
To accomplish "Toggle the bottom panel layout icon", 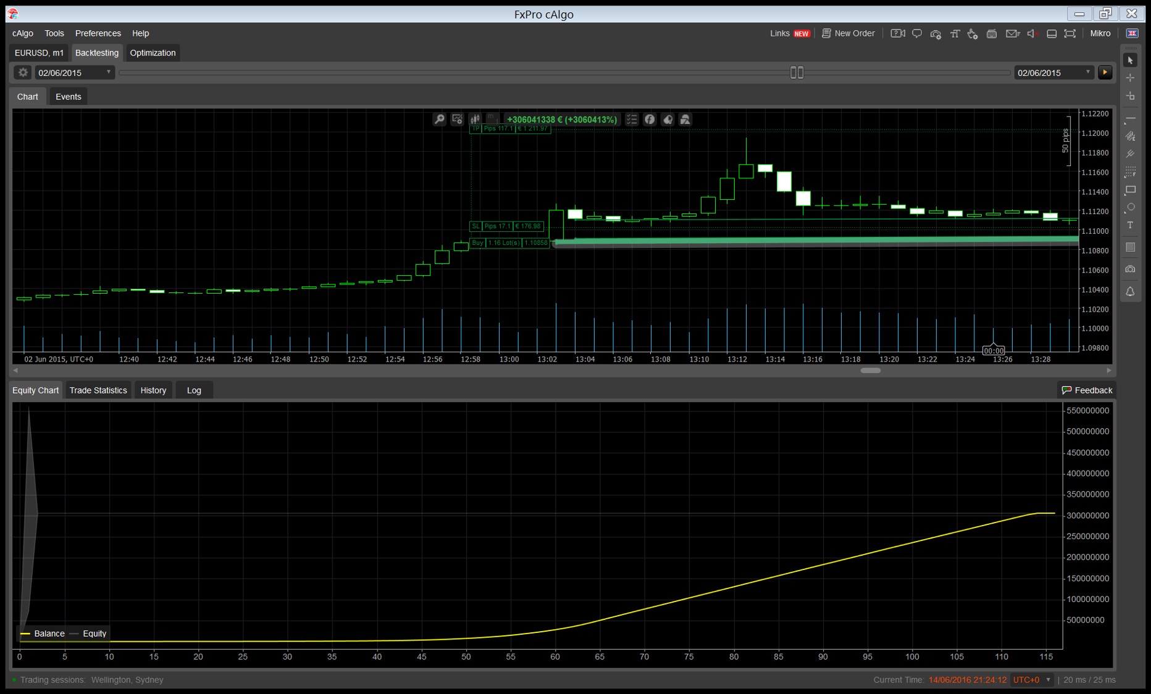I will (1052, 33).
